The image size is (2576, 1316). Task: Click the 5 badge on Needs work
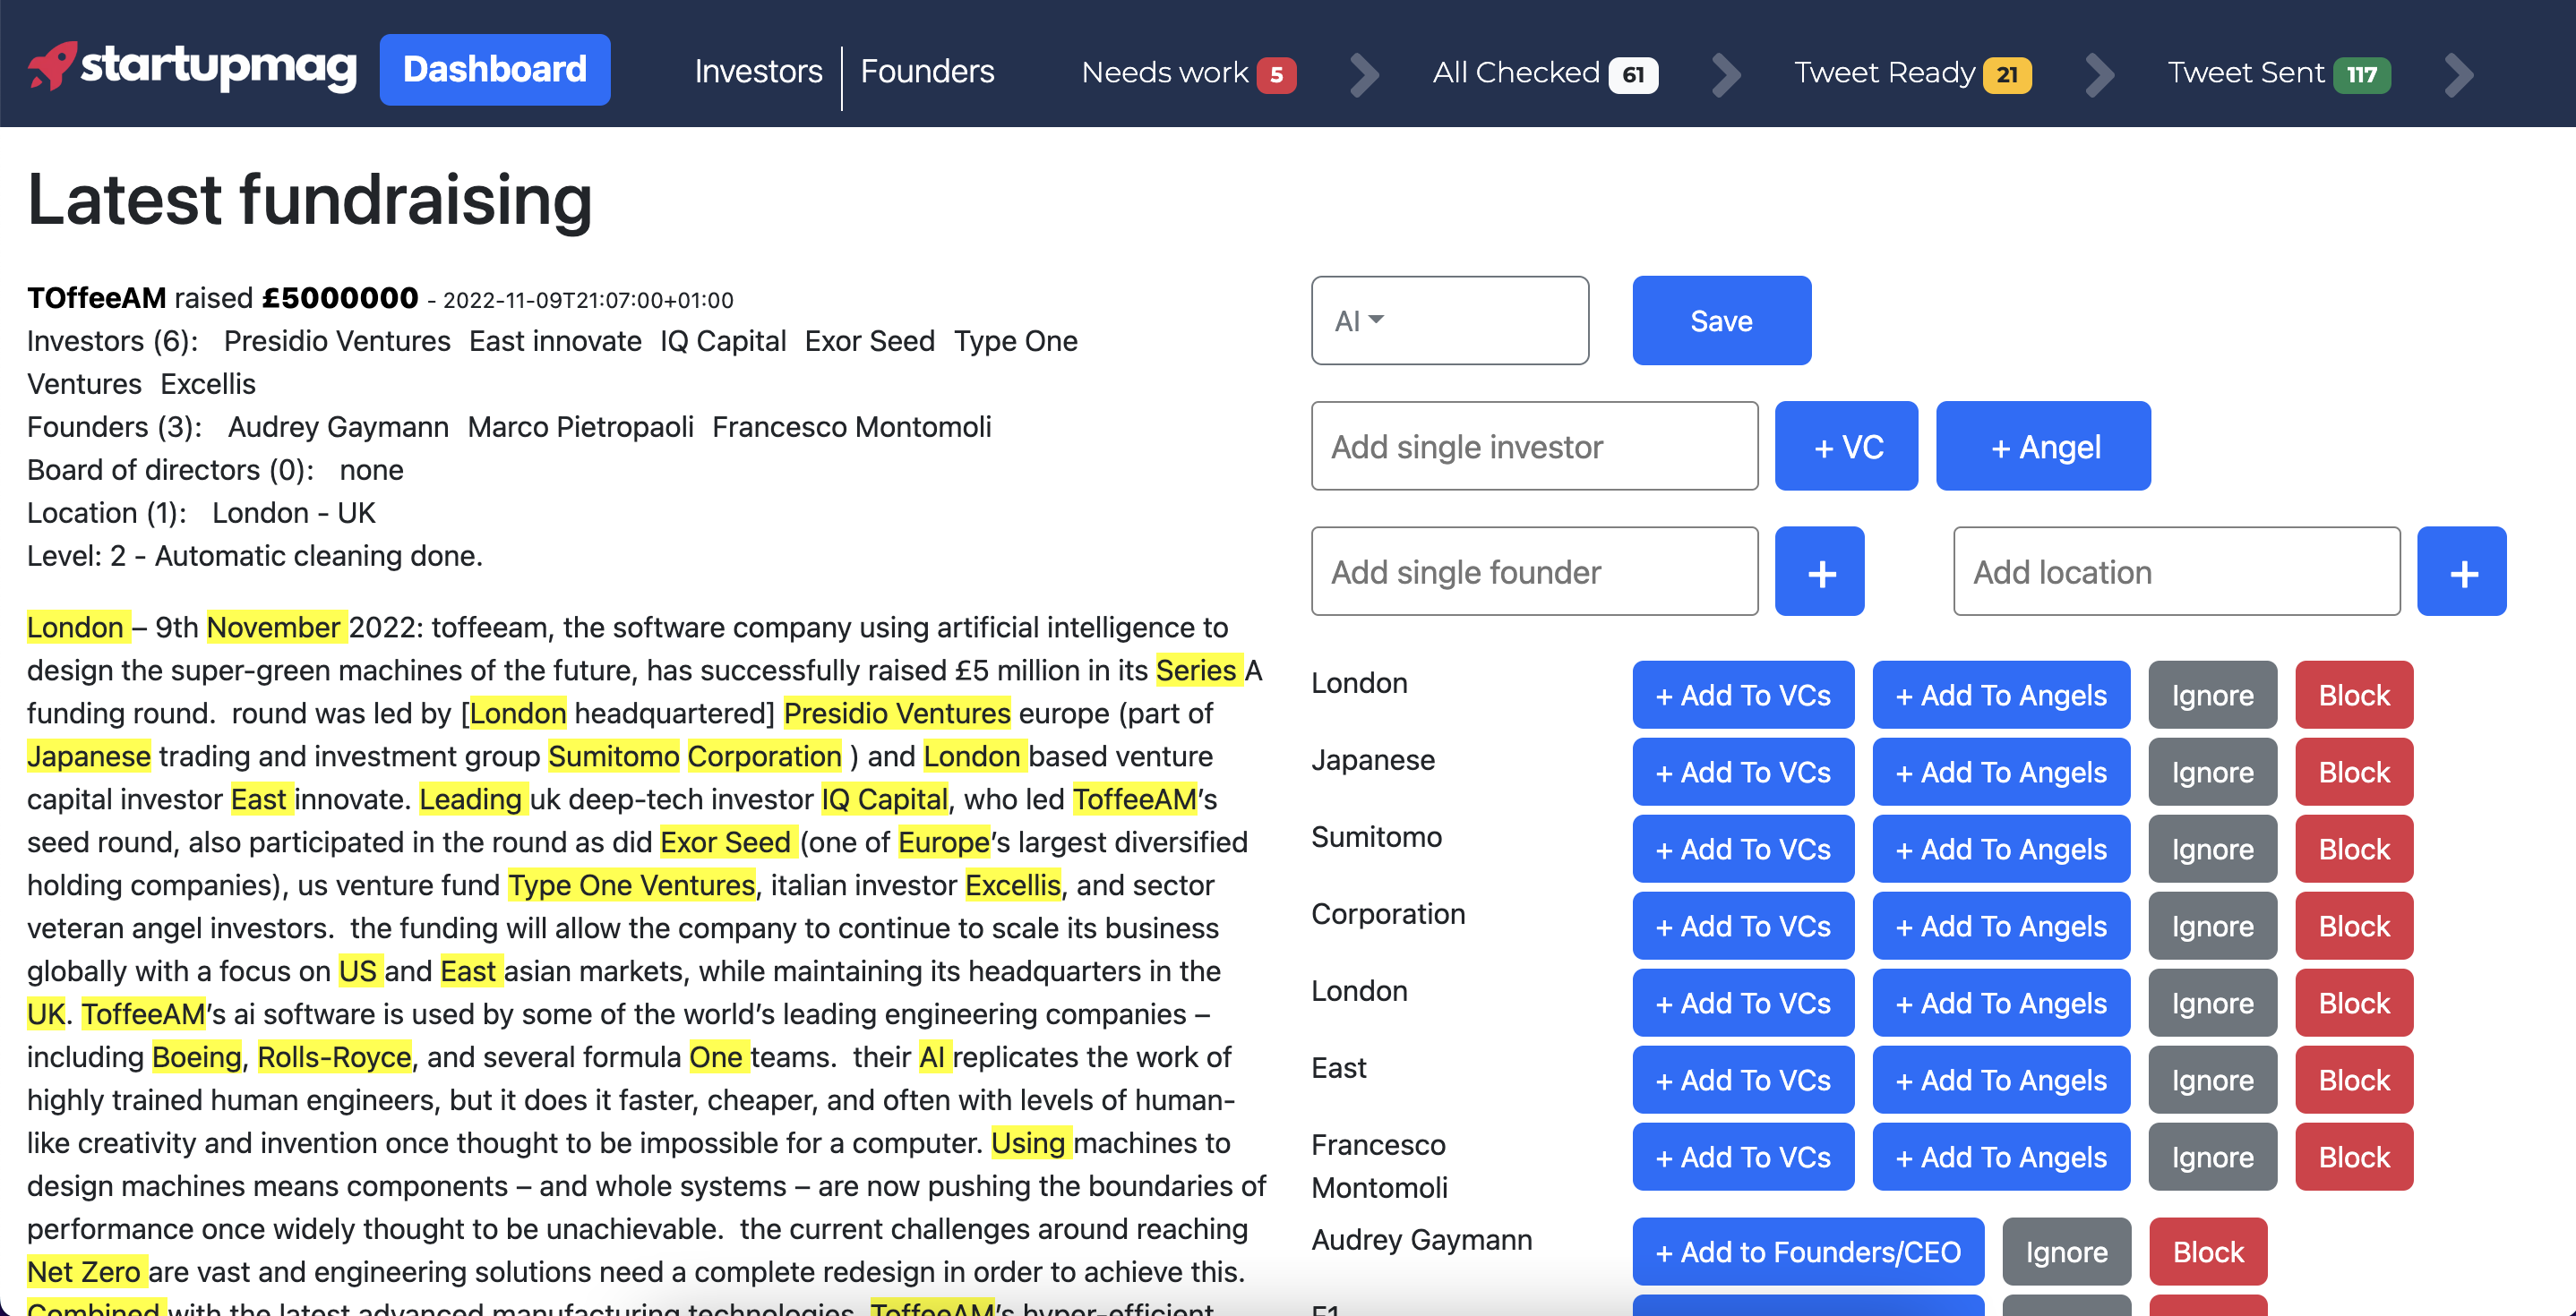[x=1276, y=75]
